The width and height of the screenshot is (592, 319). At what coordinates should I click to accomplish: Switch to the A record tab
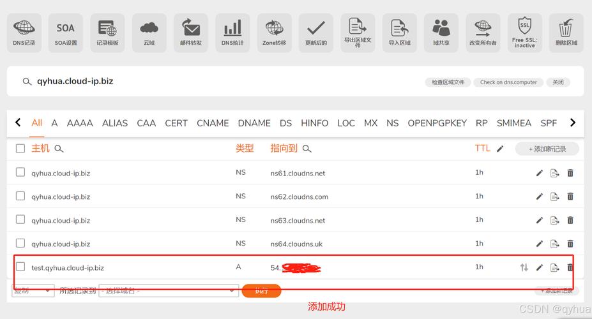[54, 123]
